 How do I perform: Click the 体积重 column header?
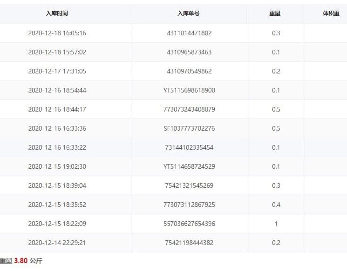(331, 13)
